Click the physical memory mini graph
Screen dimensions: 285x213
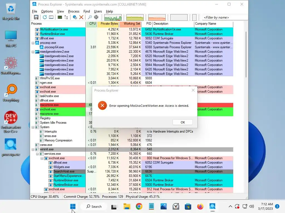[157, 17]
